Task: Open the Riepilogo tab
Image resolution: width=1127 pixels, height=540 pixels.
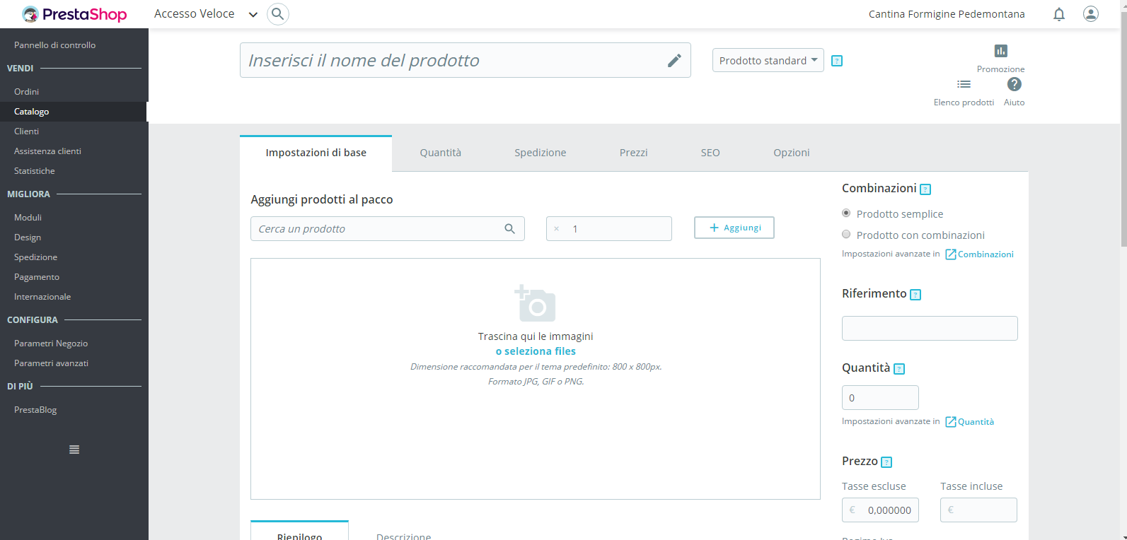Action: (299, 532)
